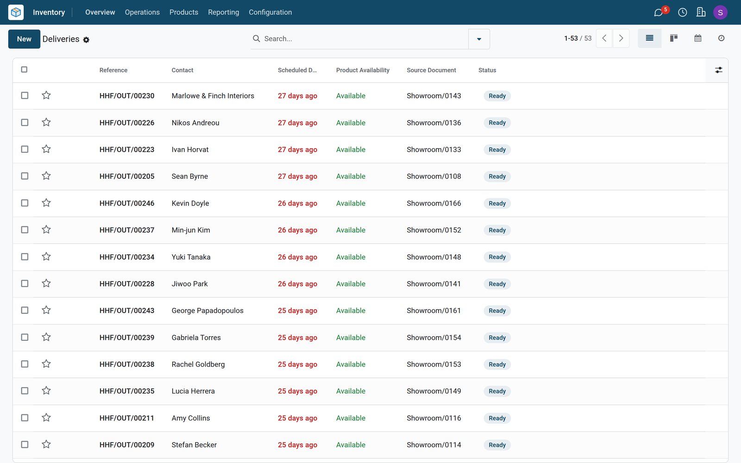Click the New delivery button
The image size is (741, 463).
pyautogui.click(x=24, y=39)
